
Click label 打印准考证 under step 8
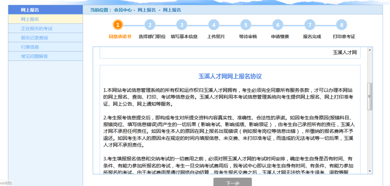click(x=344, y=36)
